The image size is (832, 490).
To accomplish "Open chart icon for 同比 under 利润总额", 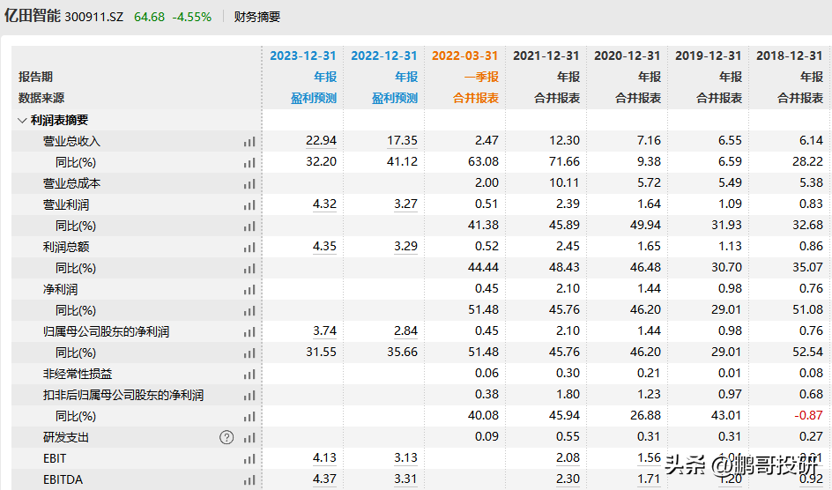I will click(x=249, y=269).
